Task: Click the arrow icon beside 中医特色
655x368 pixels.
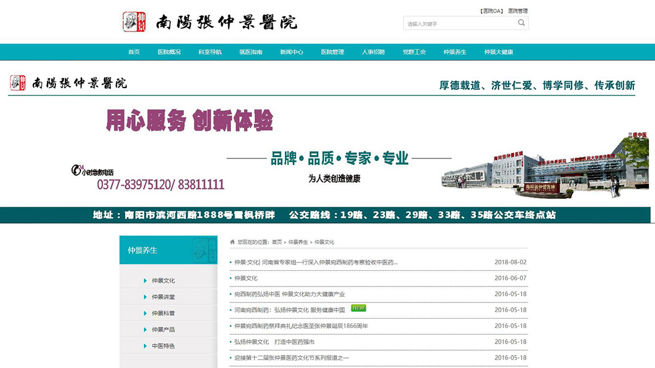Action: (x=145, y=346)
